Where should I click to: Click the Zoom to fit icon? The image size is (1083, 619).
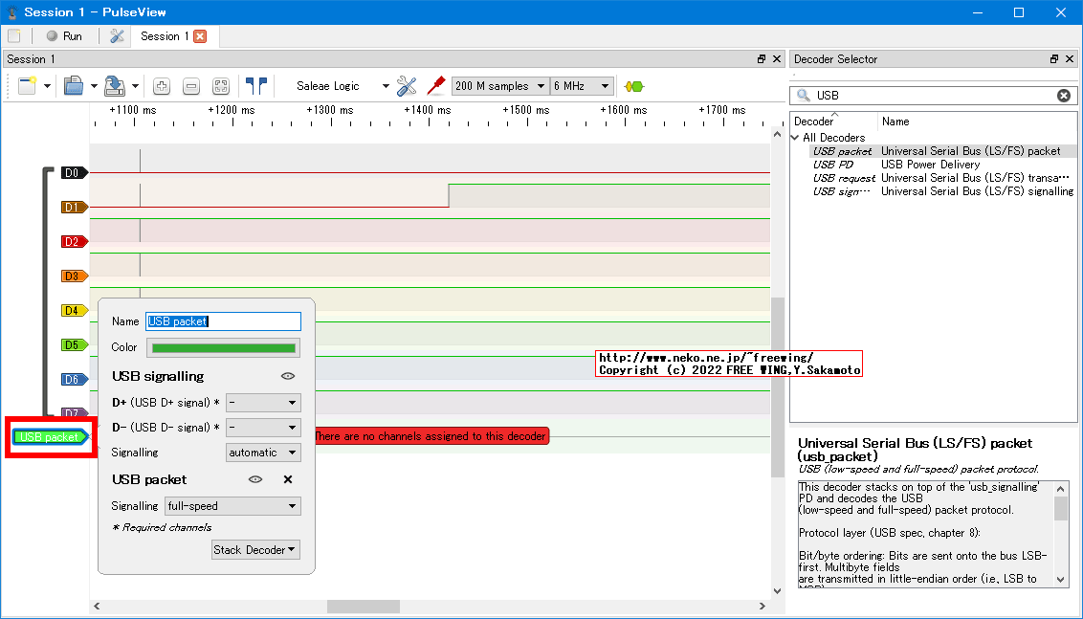pos(220,86)
